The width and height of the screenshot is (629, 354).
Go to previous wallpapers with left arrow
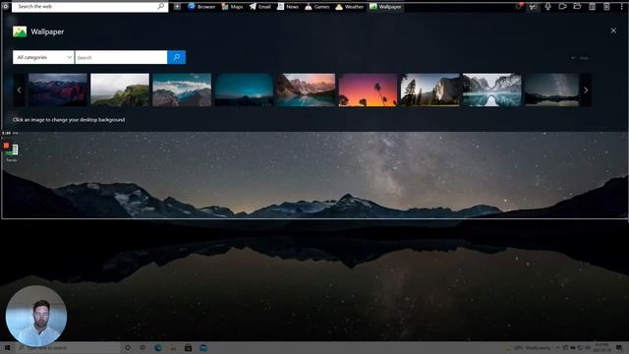click(x=20, y=89)
